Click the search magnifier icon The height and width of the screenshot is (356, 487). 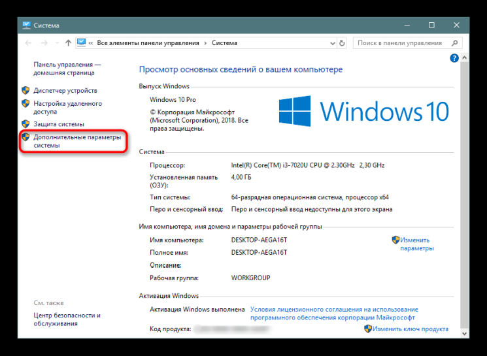(455, 43)
